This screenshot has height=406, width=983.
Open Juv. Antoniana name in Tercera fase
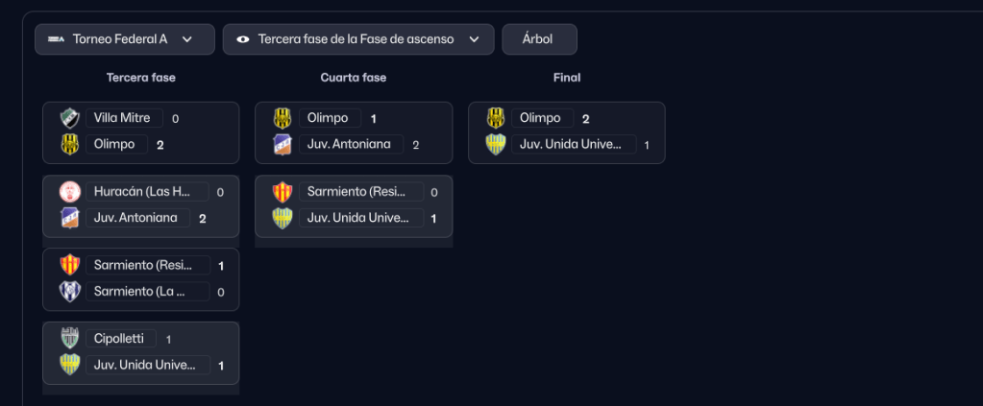135,218
